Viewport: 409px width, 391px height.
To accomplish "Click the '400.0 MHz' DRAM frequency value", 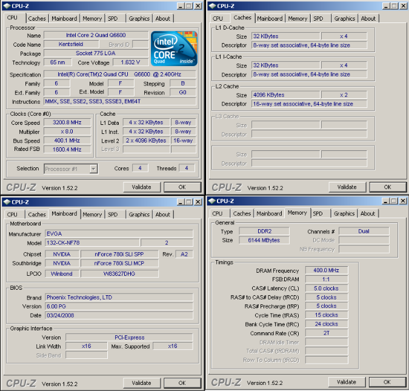I will click(327, 270).
